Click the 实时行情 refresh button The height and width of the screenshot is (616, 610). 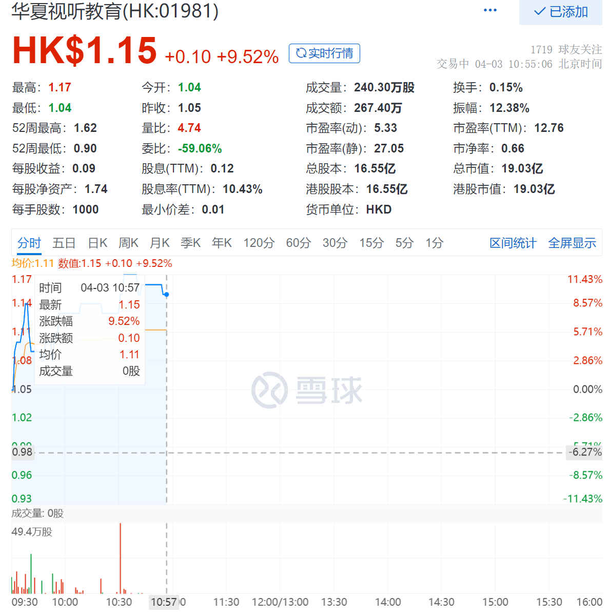(324, 53)
